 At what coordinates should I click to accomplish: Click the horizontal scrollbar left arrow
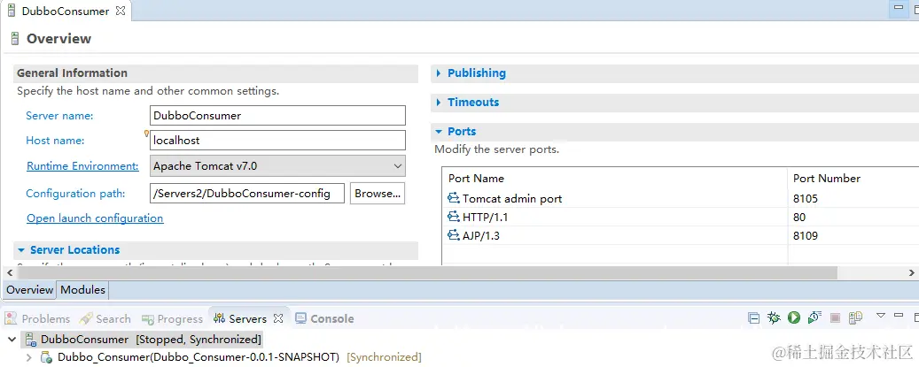8,273
